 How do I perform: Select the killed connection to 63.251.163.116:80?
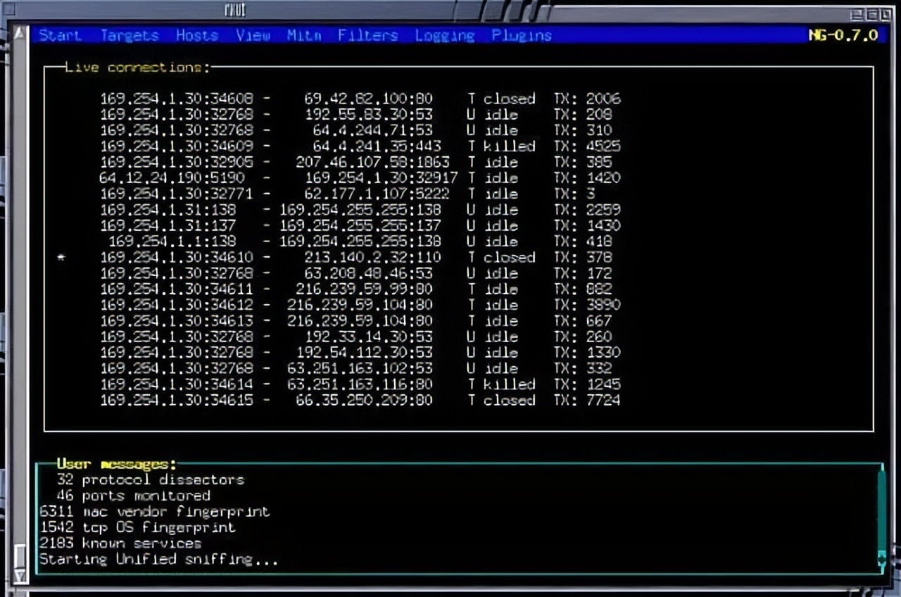tap(360, 384)
